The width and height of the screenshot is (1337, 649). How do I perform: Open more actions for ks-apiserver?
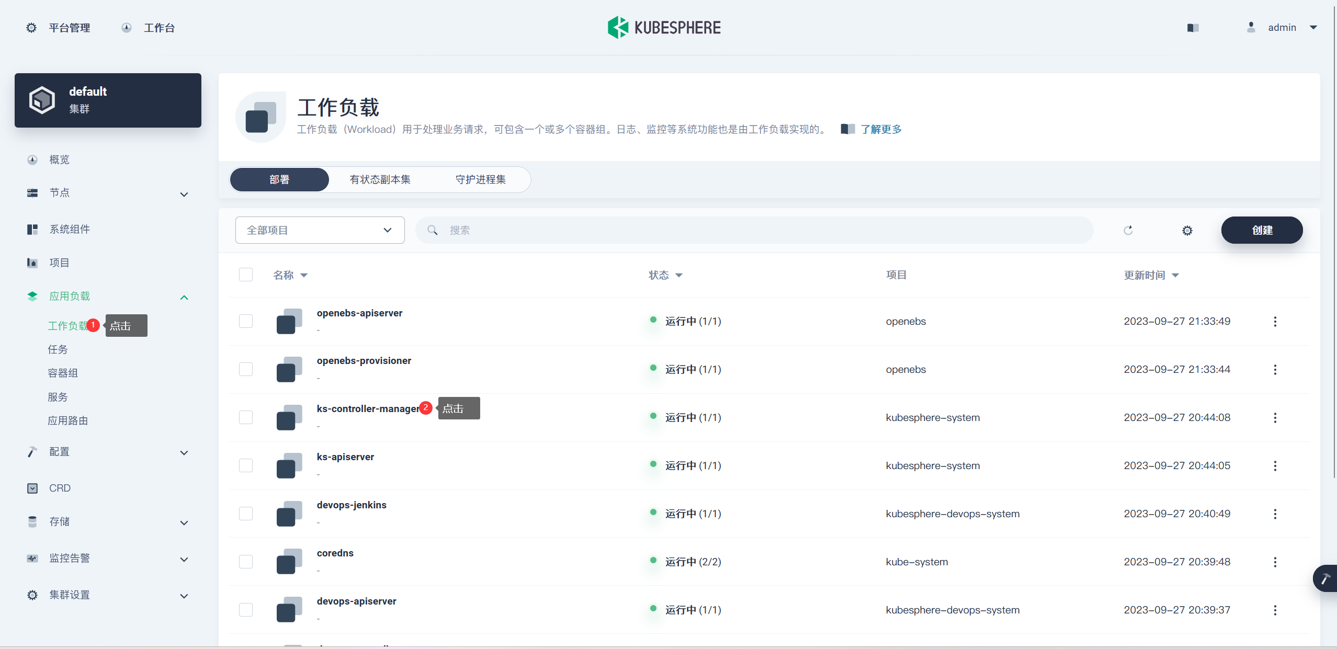[x=1275, y=465]
